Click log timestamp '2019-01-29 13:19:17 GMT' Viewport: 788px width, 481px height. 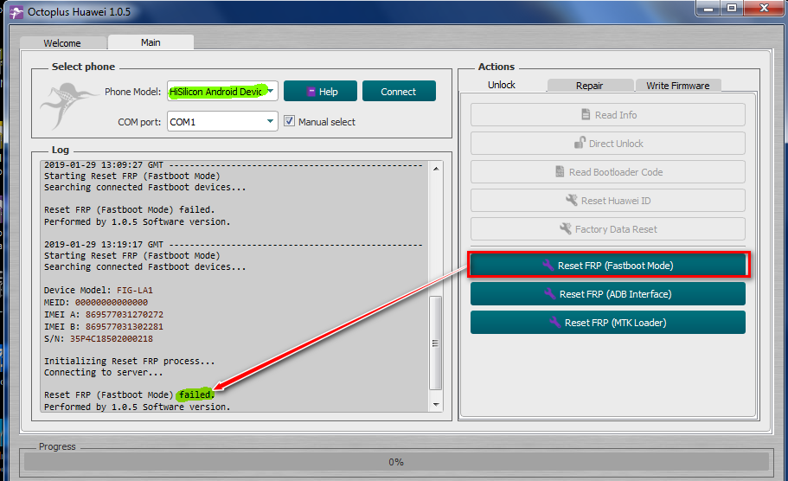[x=104, y=244]
